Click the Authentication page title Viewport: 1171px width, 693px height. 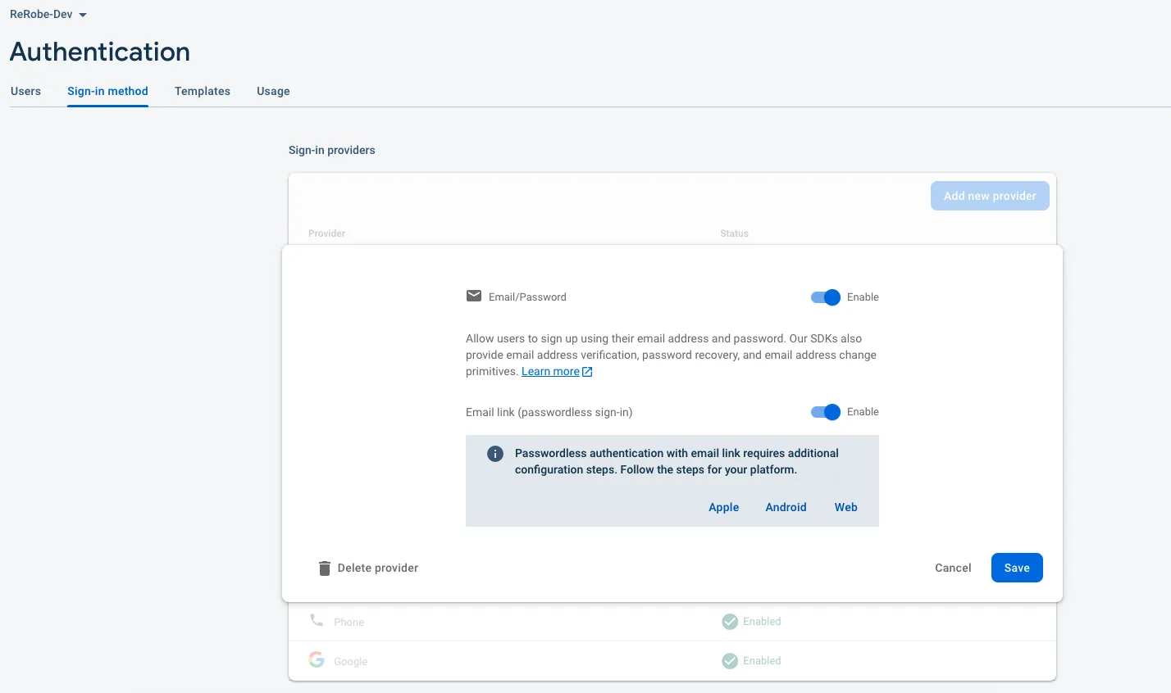tap(100, 52)
